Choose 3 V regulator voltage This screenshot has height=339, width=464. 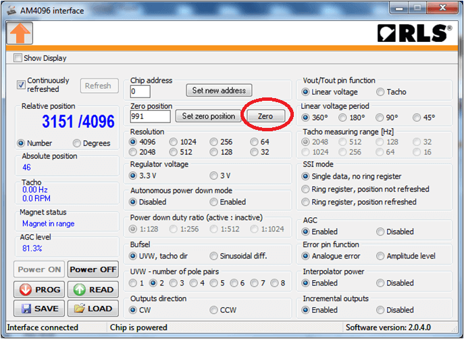[220, 175]
